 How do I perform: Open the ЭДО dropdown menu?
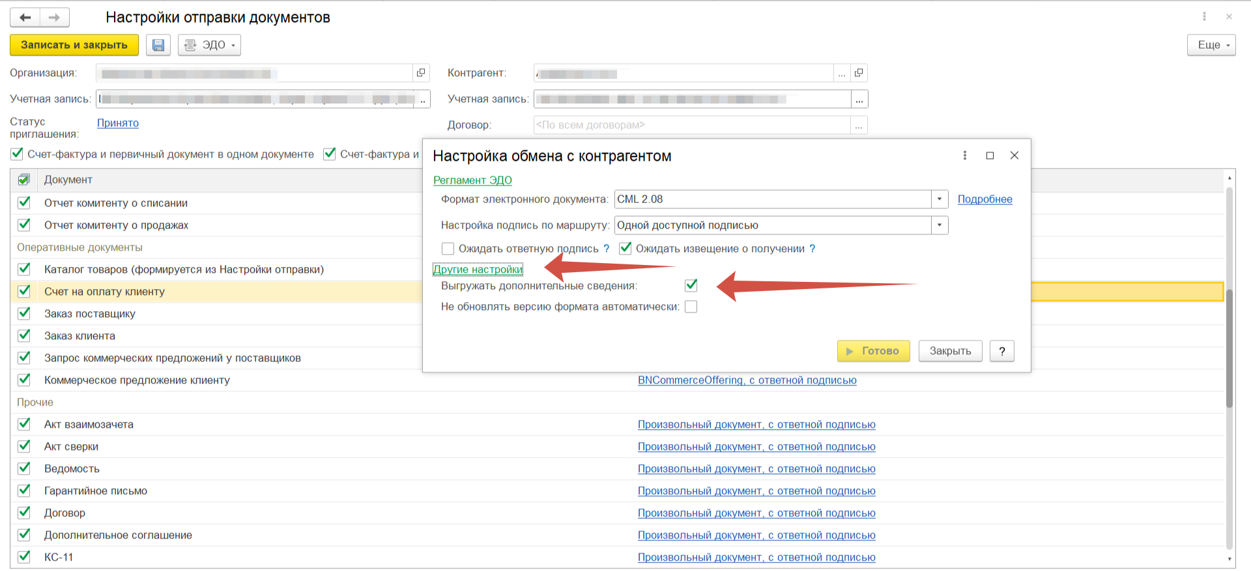tap(209, 45)
